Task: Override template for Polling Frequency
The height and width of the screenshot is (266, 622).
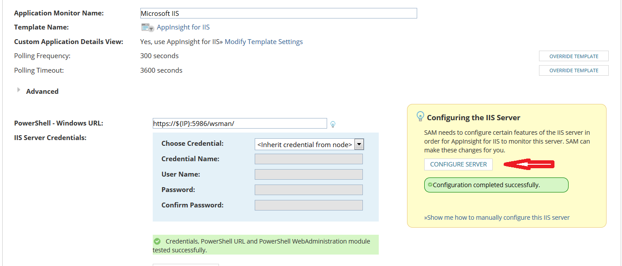Action: point(574,56)
